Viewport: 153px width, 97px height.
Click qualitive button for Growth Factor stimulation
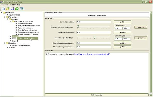(x=141, y=38)
